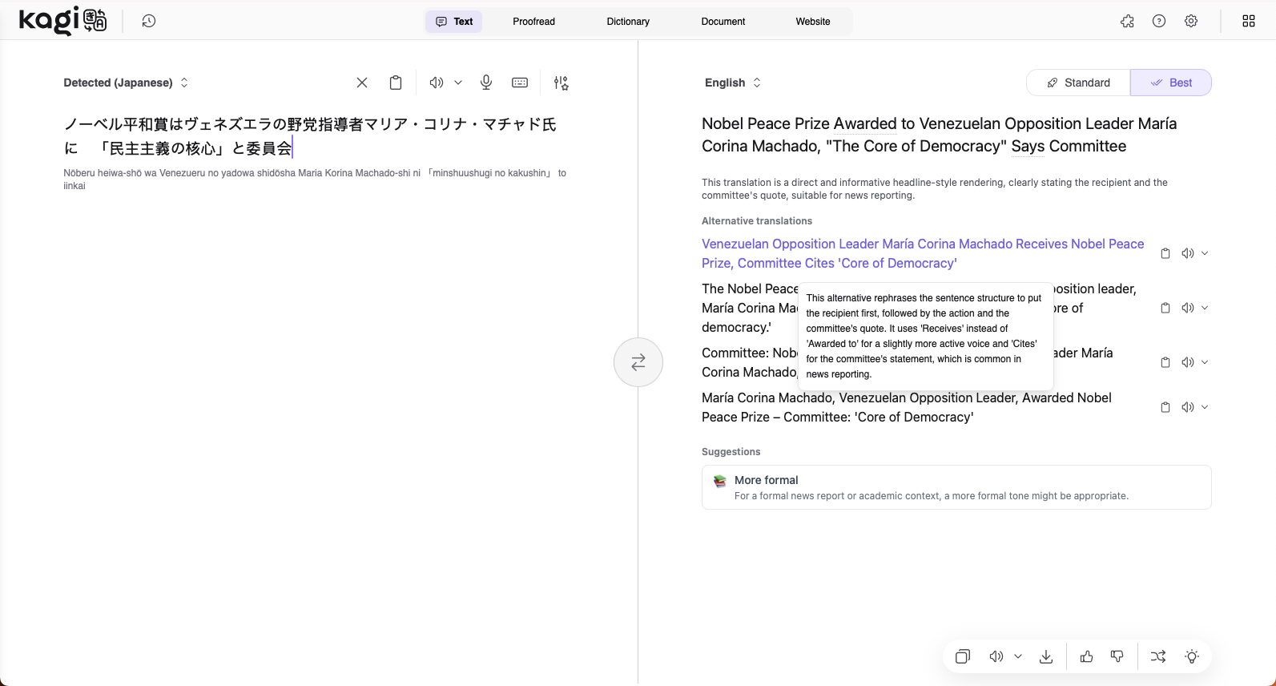Toggle the on-screen keyboard icon
The height and width of the screenshot is (686, 1276).
520,83
